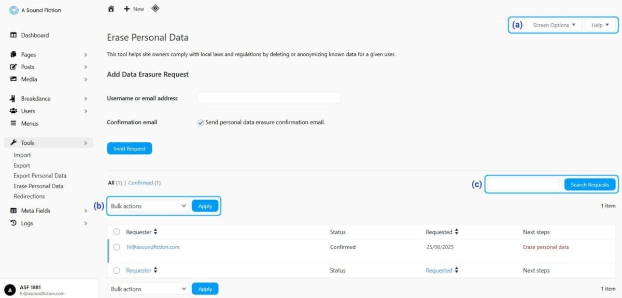Click the Media icon in sidebar

point(14,79)
